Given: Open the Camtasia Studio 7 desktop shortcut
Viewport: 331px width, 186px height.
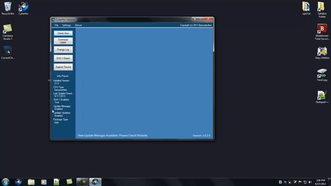Looking at the screenshot, I should point(8,32).
